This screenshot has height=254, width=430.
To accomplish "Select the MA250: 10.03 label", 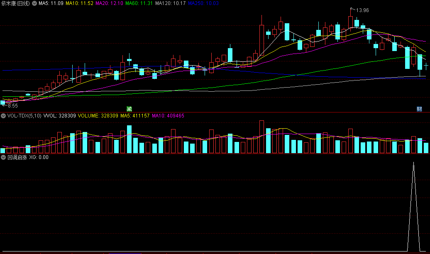I will (203, 3).
